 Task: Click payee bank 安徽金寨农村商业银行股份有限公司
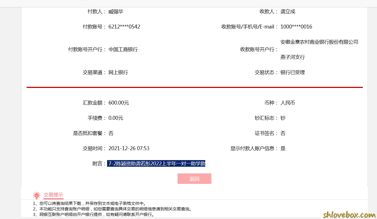point(319,42)
